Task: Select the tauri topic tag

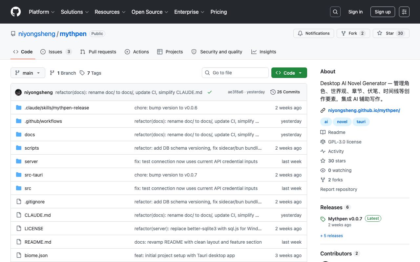Action: (361, 122)
